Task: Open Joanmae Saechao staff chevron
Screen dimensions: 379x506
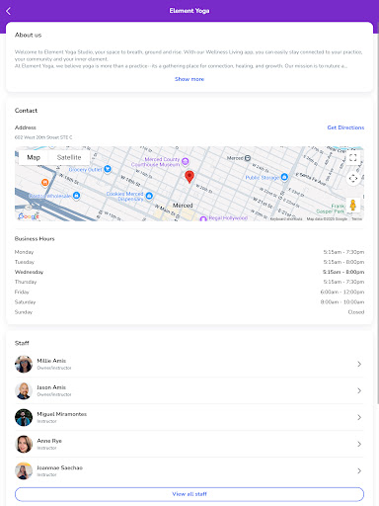Action: coord(359,471)
